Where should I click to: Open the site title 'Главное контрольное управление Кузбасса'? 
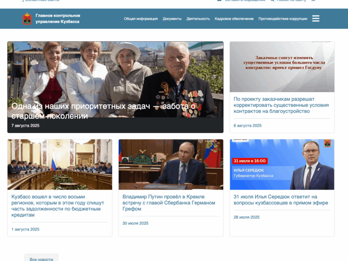pos(58,19)
